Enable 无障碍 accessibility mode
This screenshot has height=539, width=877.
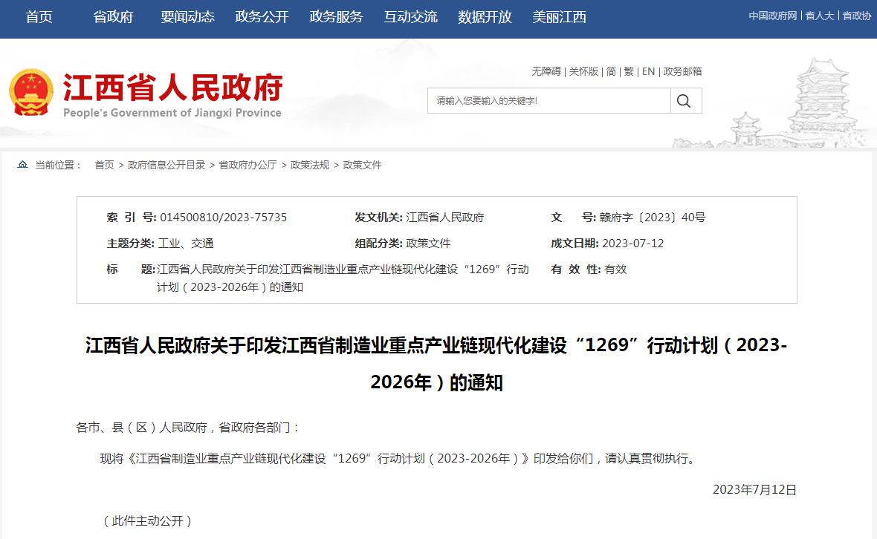click(x=546, y=71)
